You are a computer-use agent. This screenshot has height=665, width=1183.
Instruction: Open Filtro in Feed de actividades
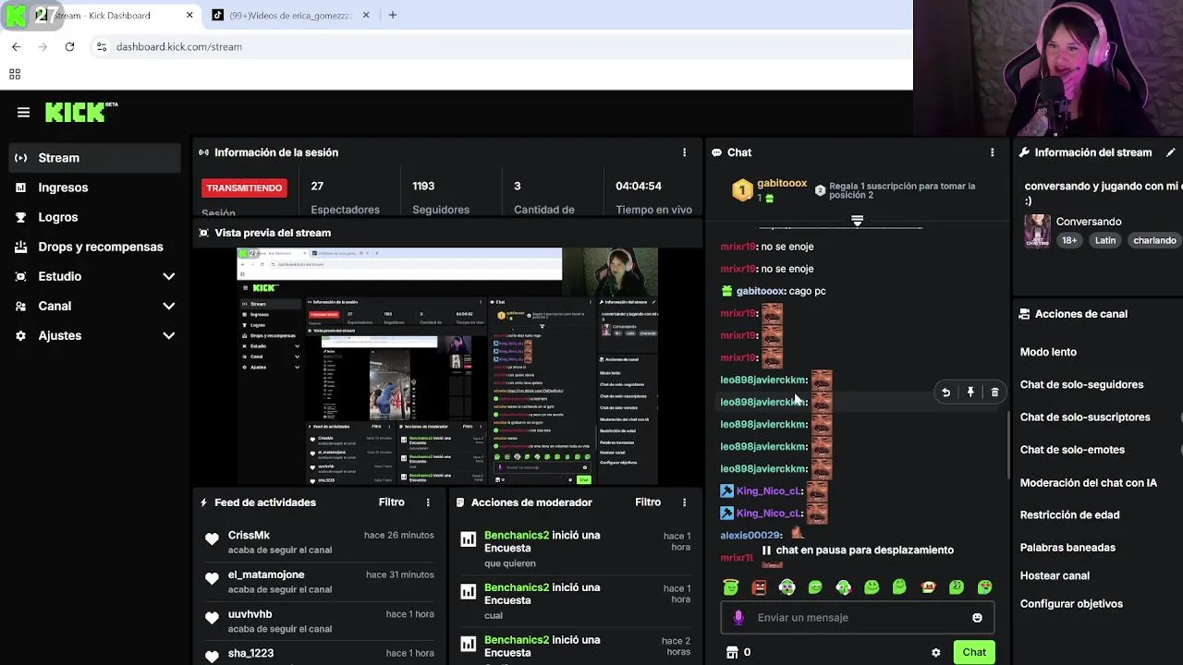click(x=392, y=502)
